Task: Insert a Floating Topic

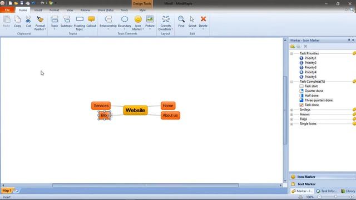Action: [80, 19]
